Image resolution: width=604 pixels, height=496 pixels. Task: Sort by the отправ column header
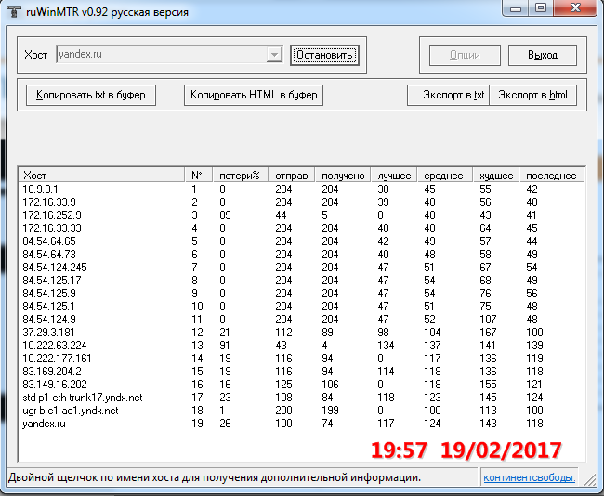click(292, 176)
